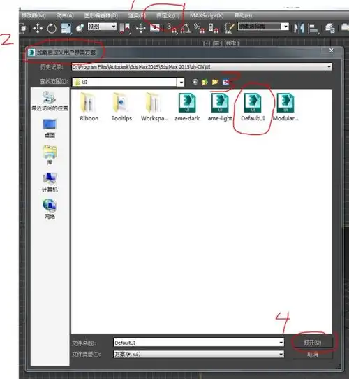Screen dimensions: 349x379
Task: Toggle Angle Snap in toolbar
Action: point(186,28)
